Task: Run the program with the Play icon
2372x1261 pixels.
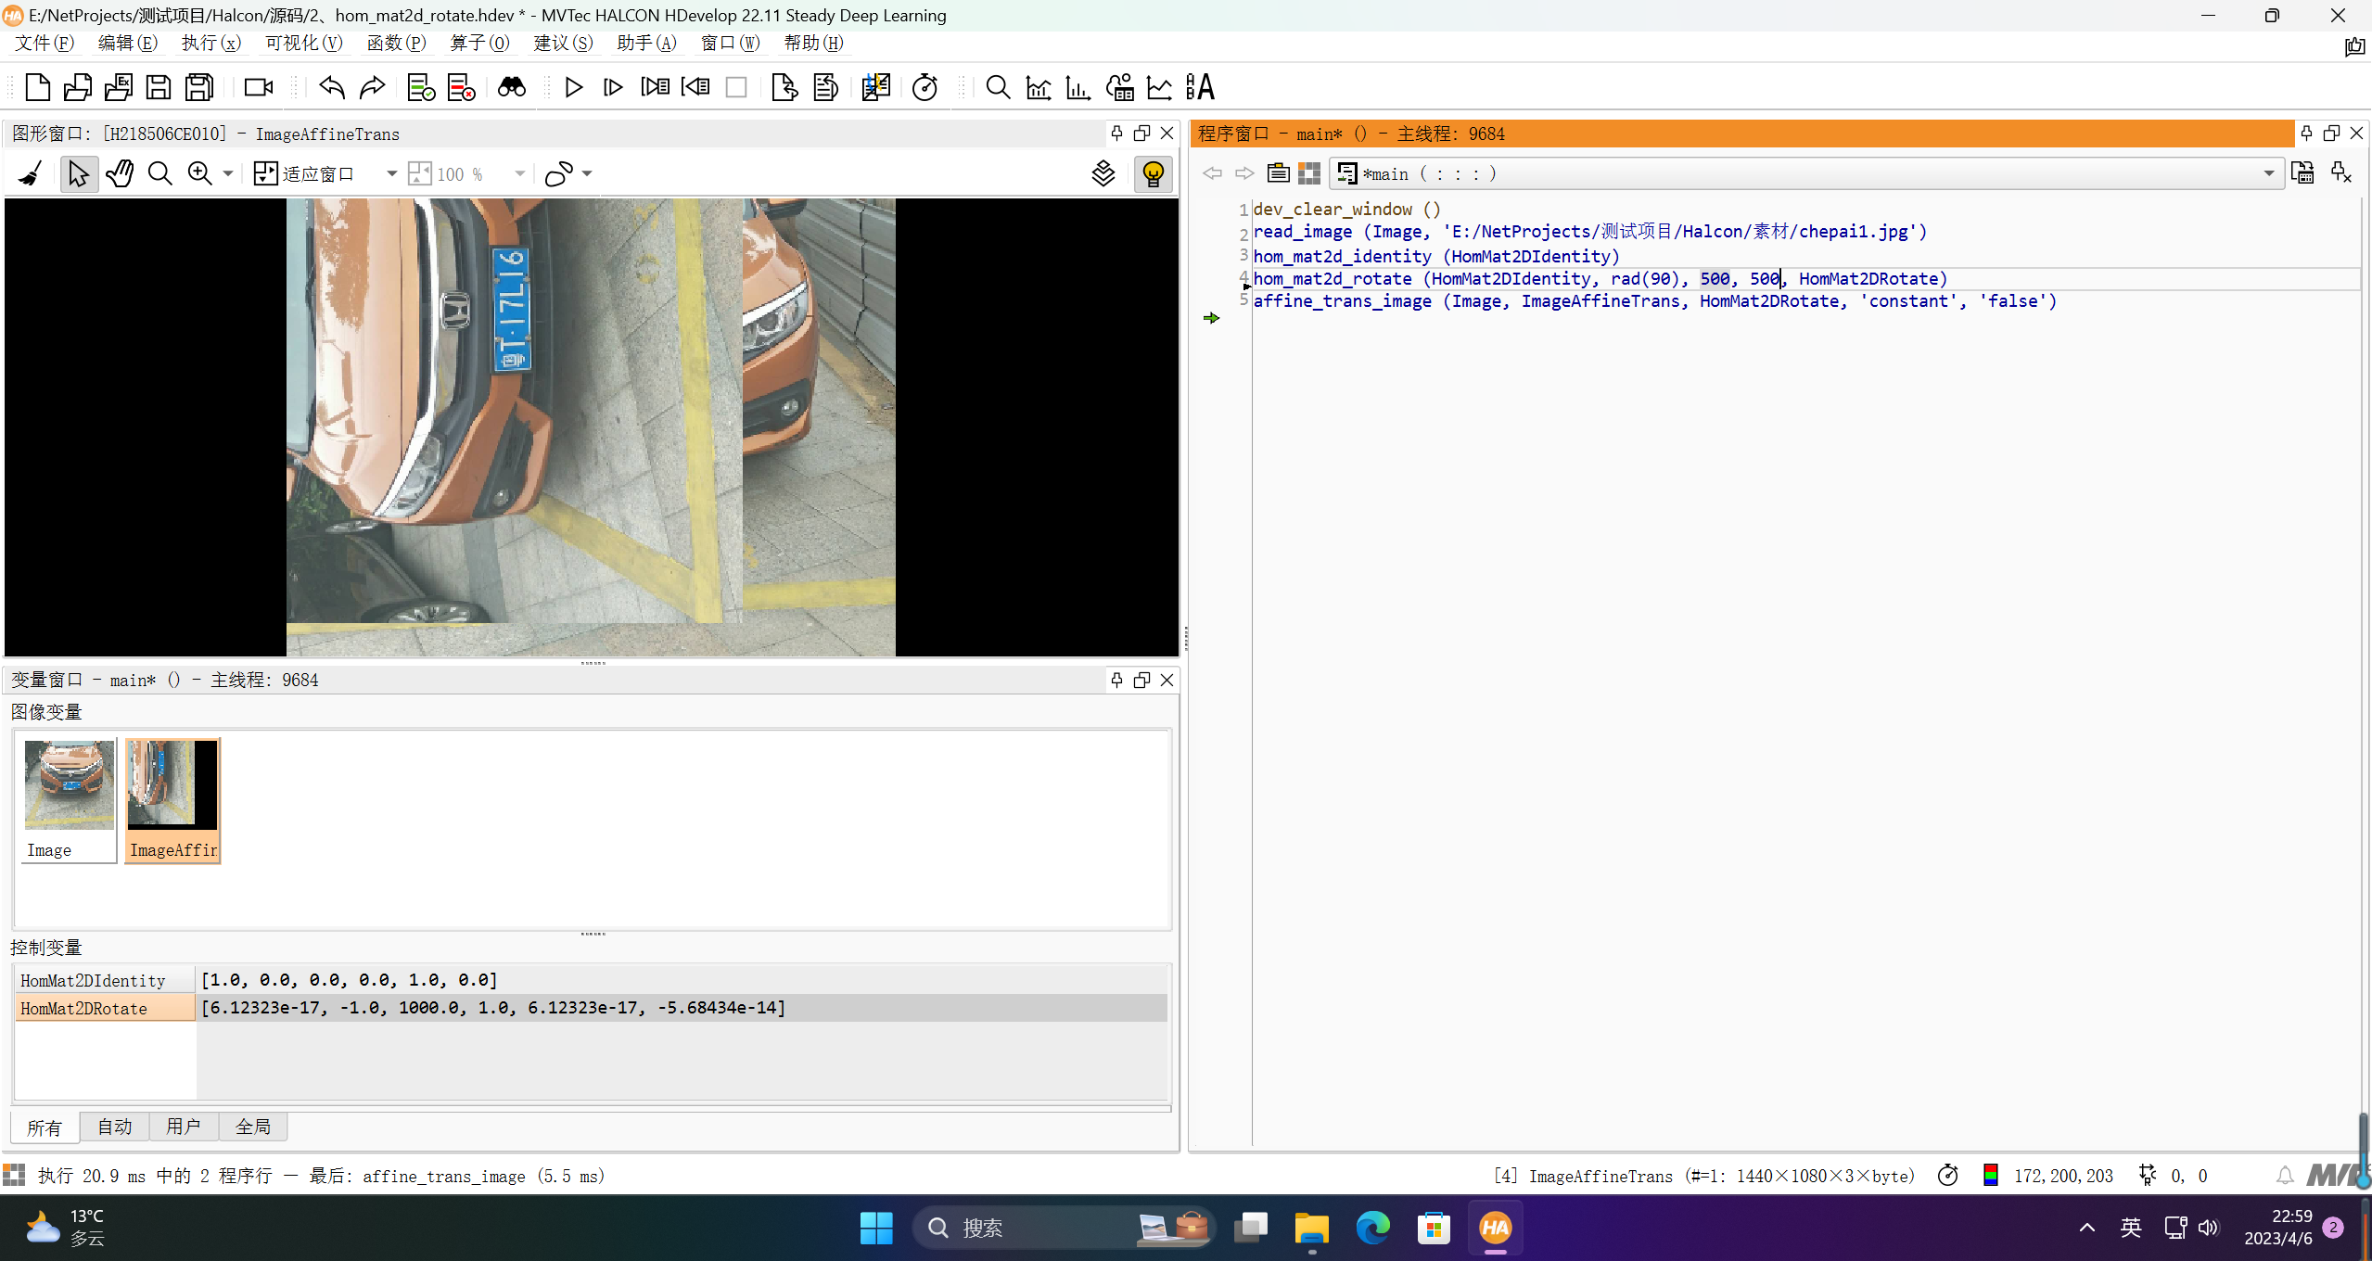Action: (574, 87)
